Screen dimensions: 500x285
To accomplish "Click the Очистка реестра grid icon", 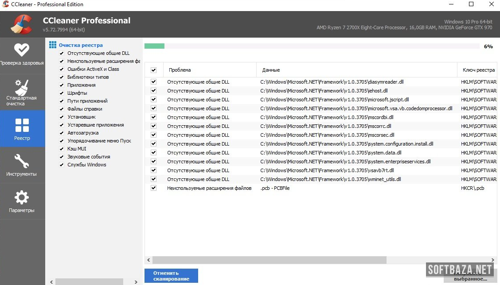I will [53, 45].
